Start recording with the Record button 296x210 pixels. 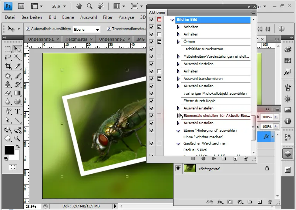pos(203,159)
